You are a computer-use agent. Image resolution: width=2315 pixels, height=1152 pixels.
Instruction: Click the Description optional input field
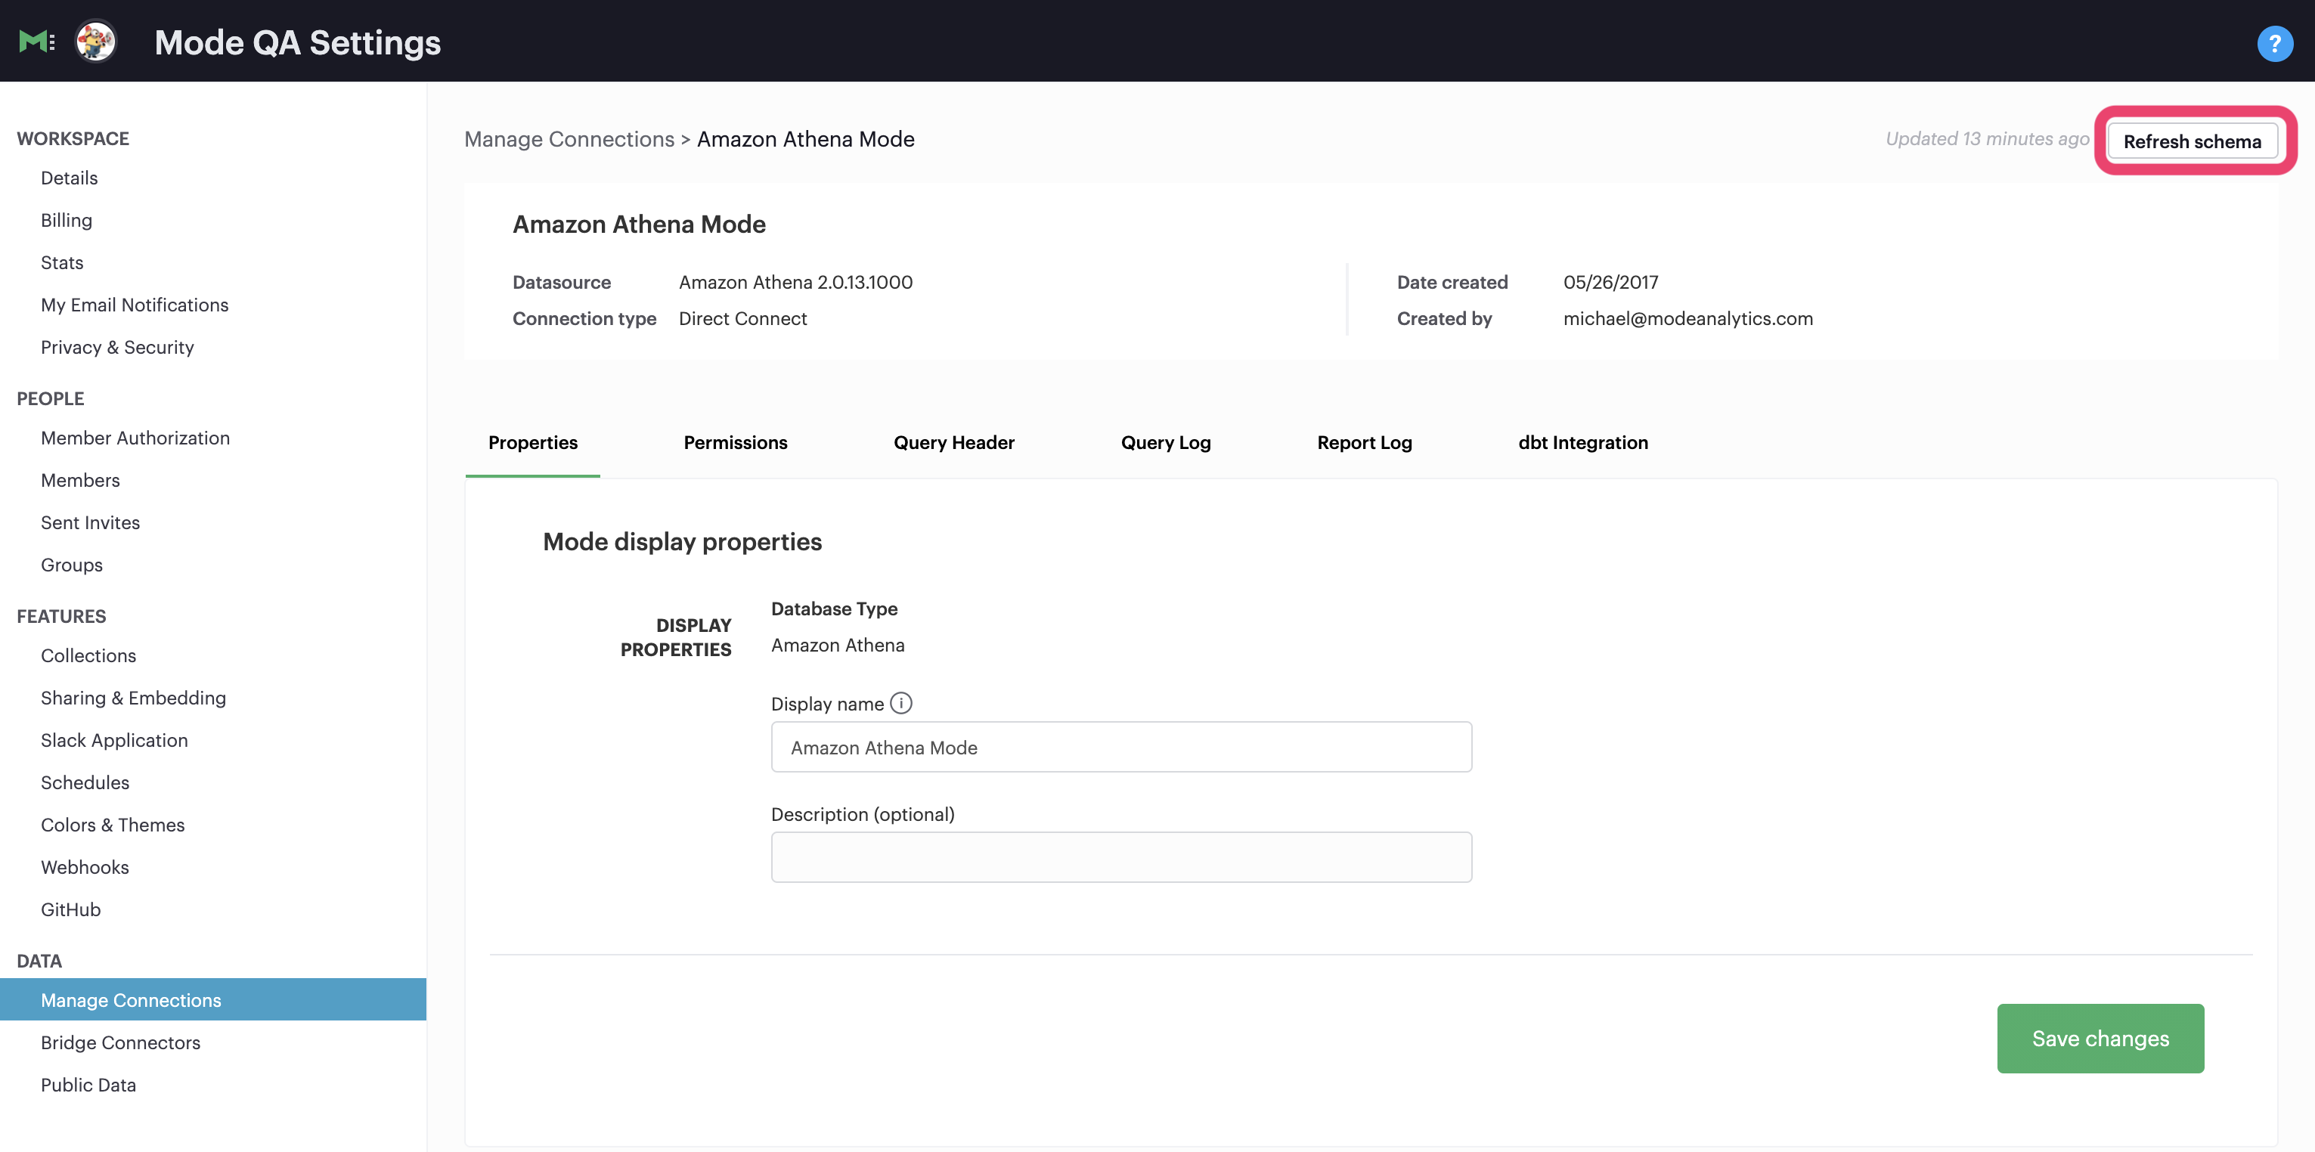[1120, 856]
